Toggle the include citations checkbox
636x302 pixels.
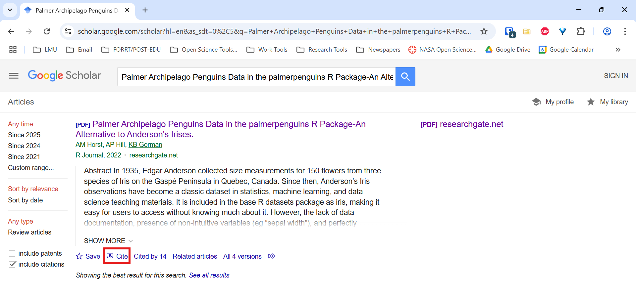[12, 264]
